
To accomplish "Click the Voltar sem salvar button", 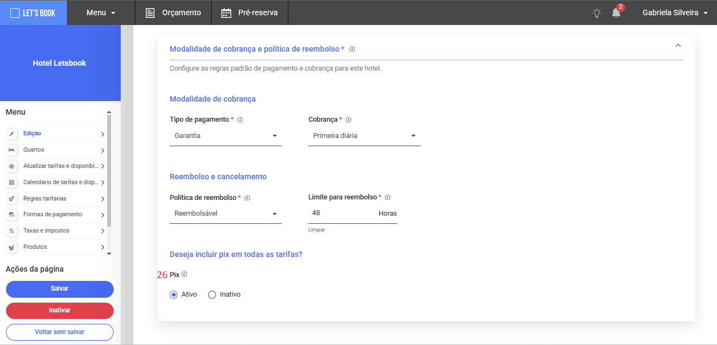I will [60, 331].
